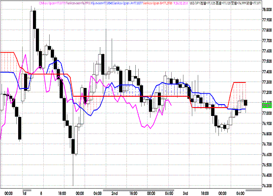Click the 77.600 price axis label

tap(267, 51)
